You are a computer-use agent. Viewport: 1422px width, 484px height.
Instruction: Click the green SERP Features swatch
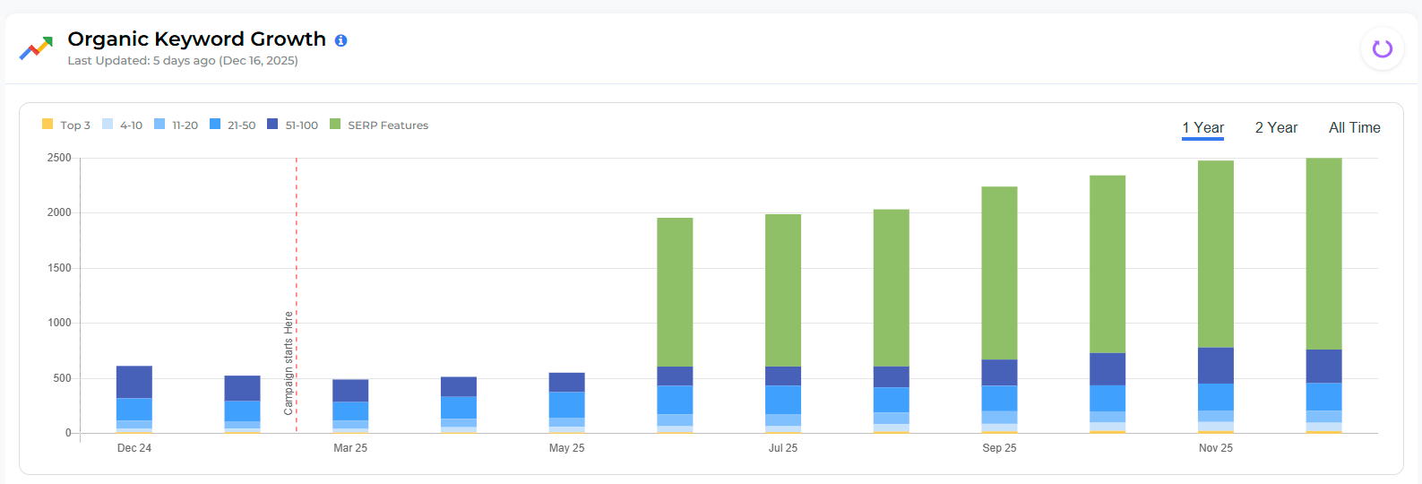point(335,125)
